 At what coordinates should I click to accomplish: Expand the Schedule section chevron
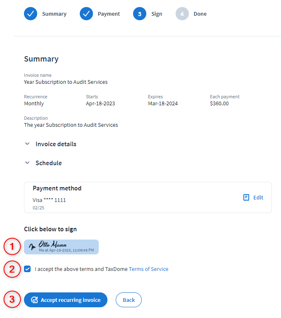pos(27,163)
